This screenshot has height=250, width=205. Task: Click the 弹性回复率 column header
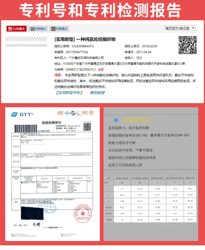click(x=190, y=178)
